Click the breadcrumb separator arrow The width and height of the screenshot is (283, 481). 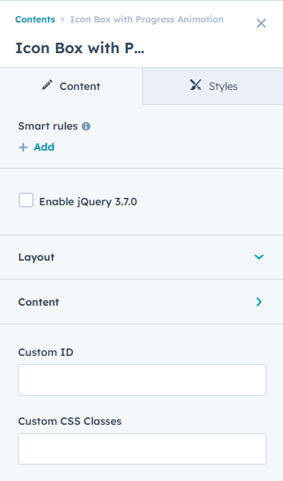pos(63,19)
